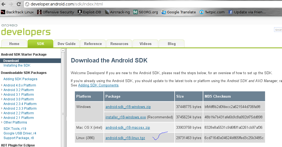The image size is (282, 147).
Task: Expand the Android 3.1 Platform triangle
Action: click(2, 94)
